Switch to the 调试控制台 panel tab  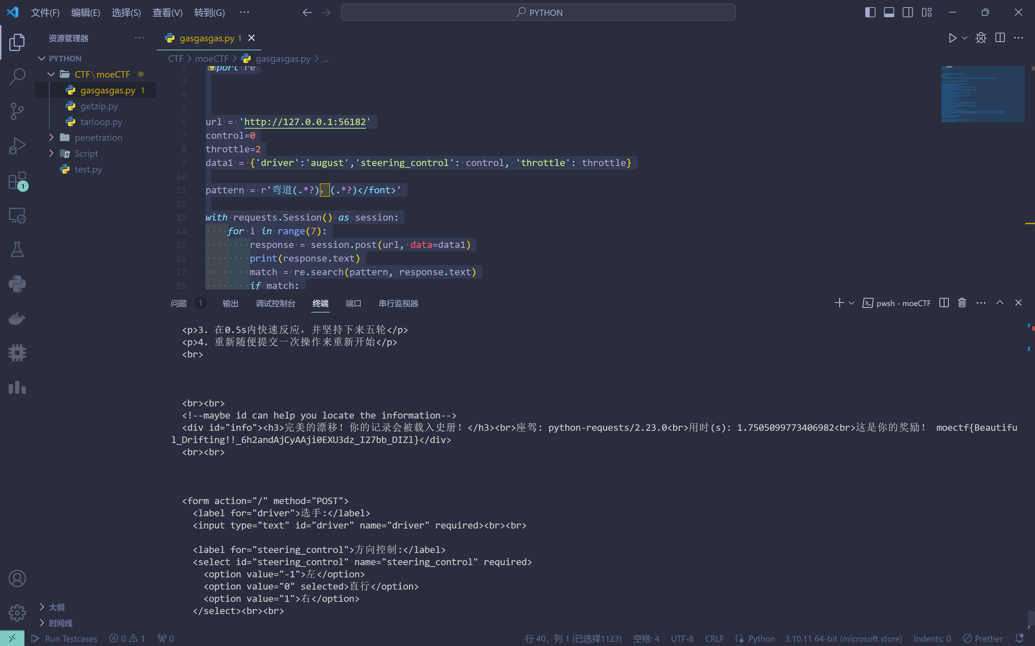[x=275, y=303]
